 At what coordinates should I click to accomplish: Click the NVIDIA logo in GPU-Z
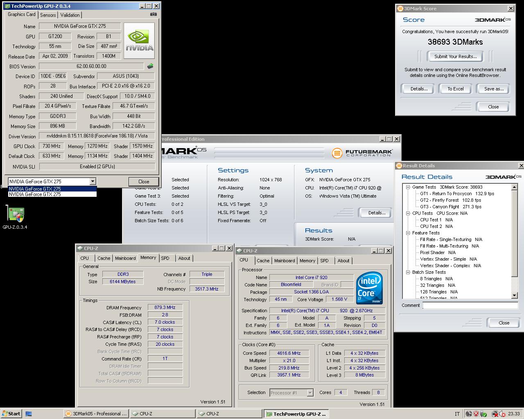139,41
